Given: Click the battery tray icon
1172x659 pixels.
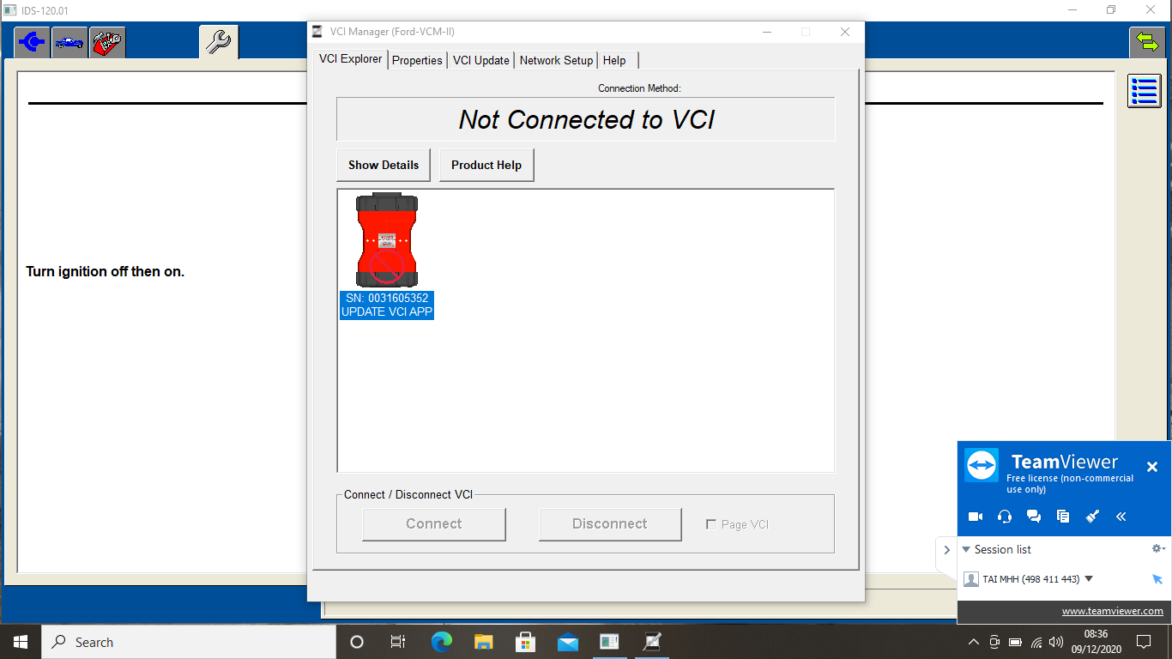Looking at the screenshot, I should click(1015, 642).
